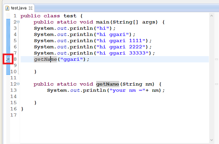Screen dimensions: 219x144
Task: Select the test.java editor tab
Action: 19,8
